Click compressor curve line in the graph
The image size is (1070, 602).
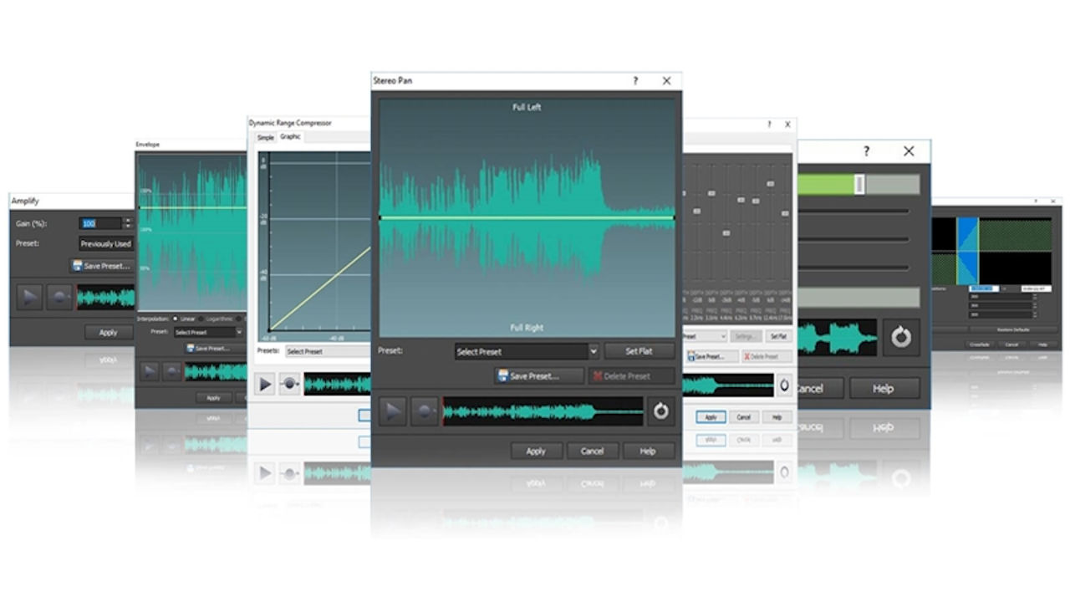pos(322,287)
